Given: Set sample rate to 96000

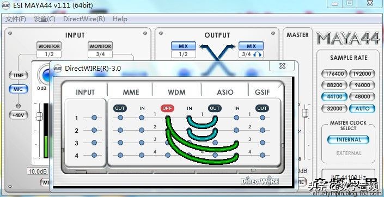Looking at the screenshot, I should 362,85.
